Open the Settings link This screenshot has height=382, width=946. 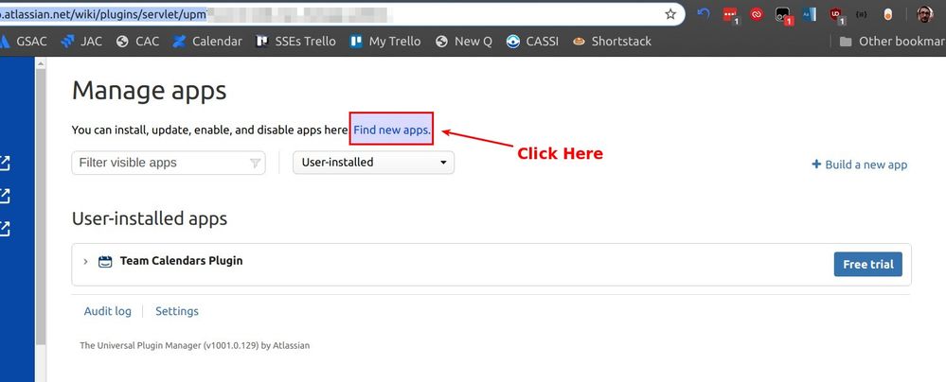177,311
